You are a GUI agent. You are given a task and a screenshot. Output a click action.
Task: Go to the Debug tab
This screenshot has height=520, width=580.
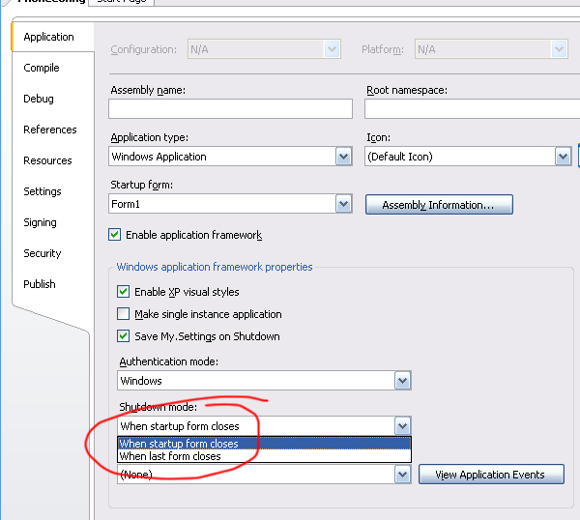(39, 99)
